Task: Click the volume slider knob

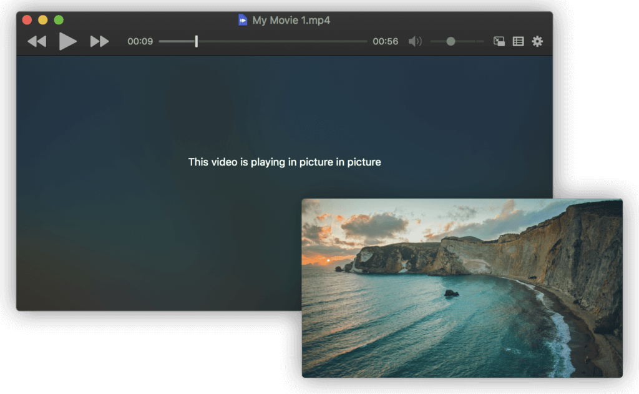Action: [x=451, y=41]
